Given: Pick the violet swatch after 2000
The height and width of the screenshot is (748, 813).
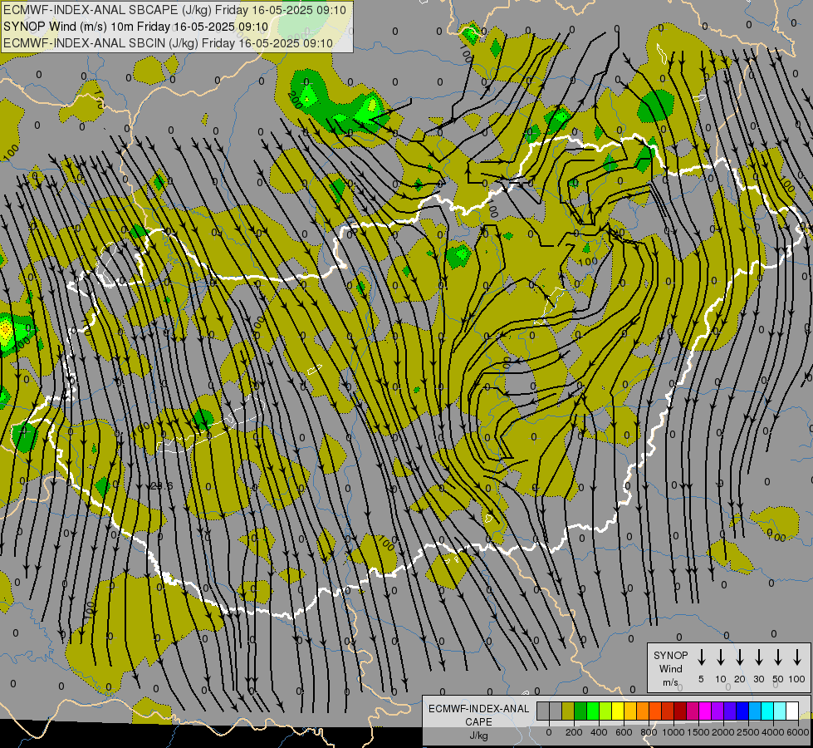Looking at the screenshot, I should click(729, 711).
